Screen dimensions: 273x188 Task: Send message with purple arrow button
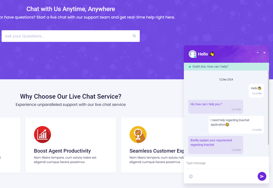click(262, 176)
